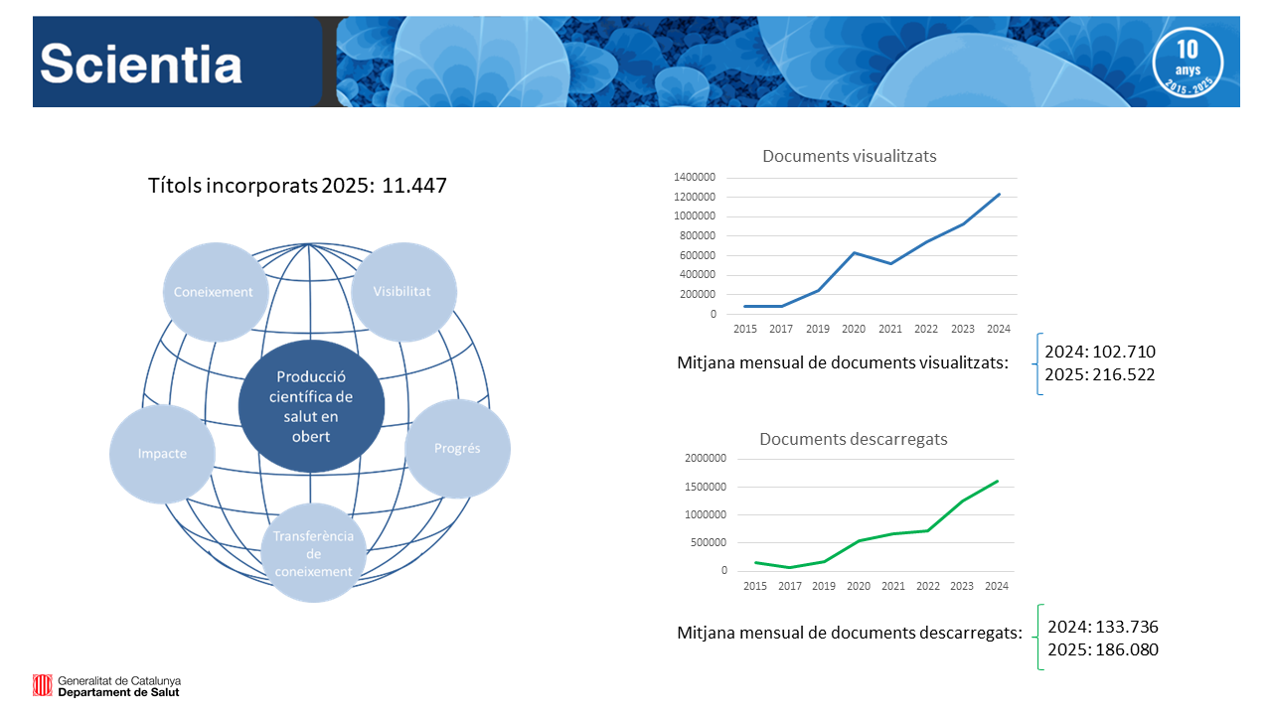The height and width of the screenshot is (715, 1272).
Task: Click the Generalitat de Catalunya emblem
Action: (x=42, y=685)
